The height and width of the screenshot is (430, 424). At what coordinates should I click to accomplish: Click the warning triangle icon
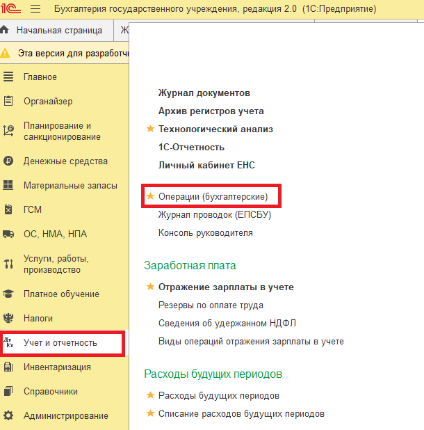(5, 53)
